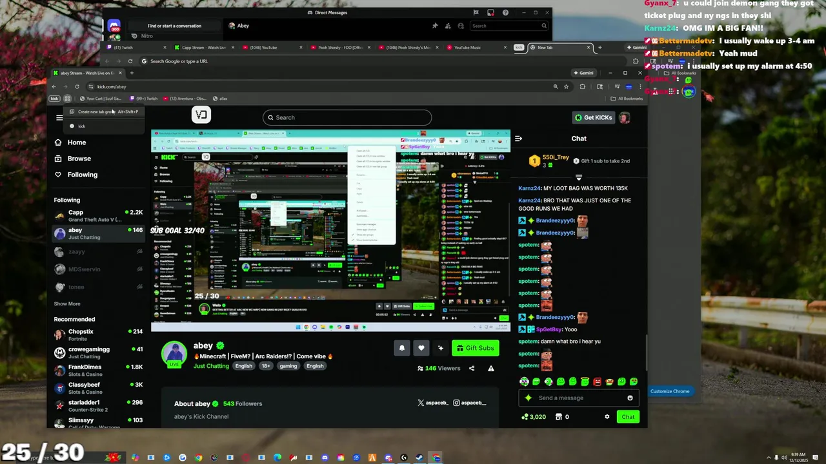Open the aspaceb__ Instagram link
This screenshot has width=826, height=464.
pos(469,403)
